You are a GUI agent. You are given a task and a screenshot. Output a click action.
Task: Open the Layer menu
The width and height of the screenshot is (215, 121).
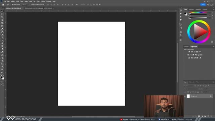(17, 1)
